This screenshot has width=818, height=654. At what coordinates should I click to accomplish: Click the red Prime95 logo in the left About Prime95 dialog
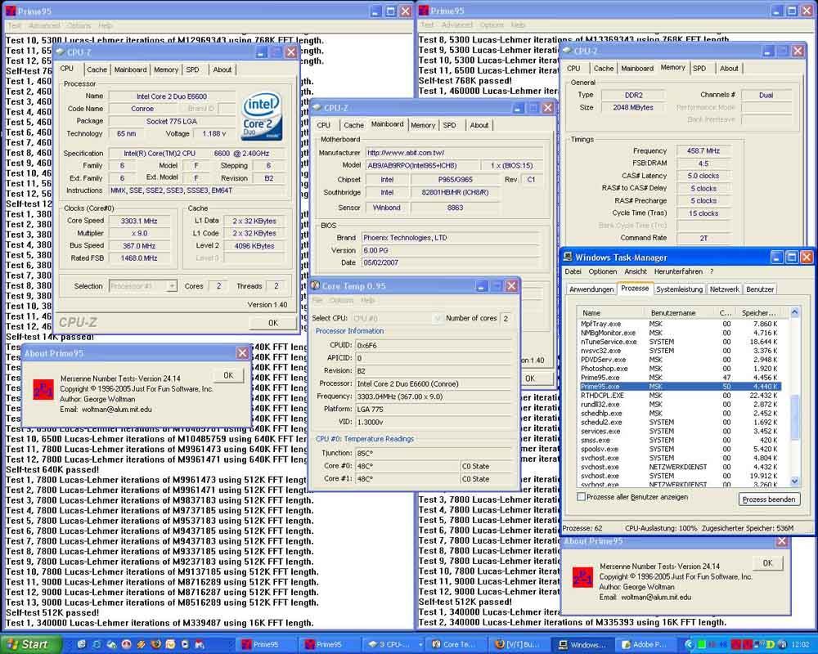tap(43, 390)
